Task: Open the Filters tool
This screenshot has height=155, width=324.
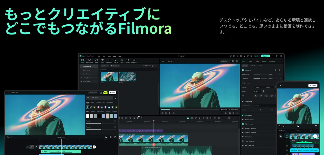Action: 122,61
